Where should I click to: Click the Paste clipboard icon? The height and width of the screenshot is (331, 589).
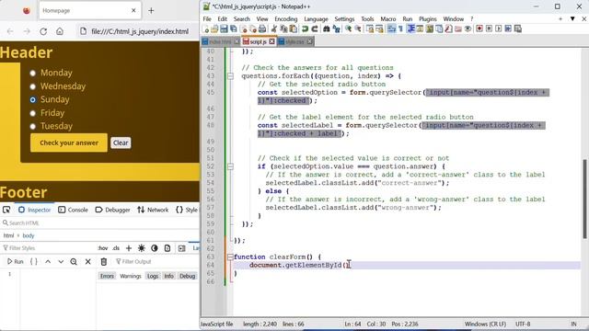pyautogui.click(x=293, y=29)
